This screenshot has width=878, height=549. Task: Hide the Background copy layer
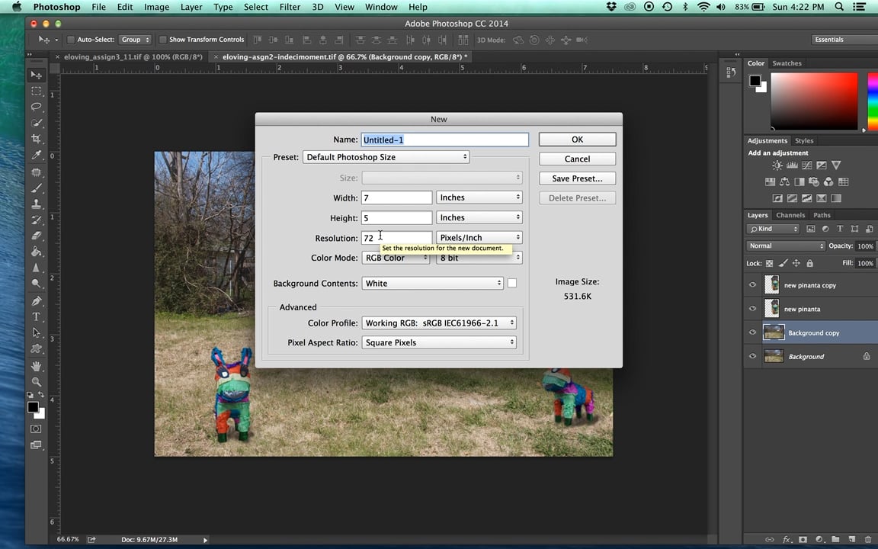752,332
